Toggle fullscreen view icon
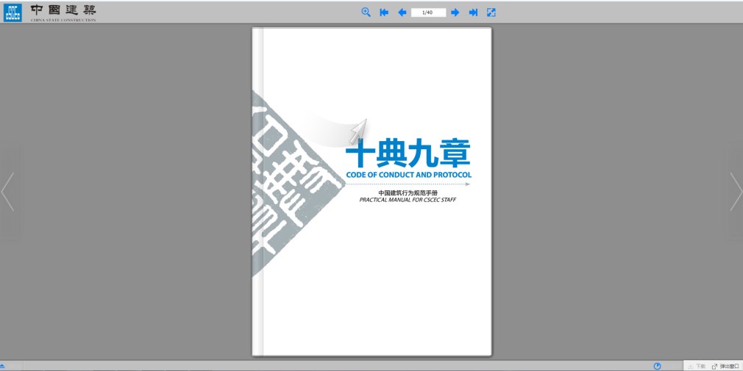 coord(491,12)
